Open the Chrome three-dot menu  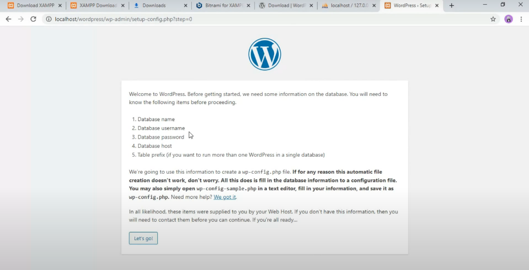click(x=521, y=19)
